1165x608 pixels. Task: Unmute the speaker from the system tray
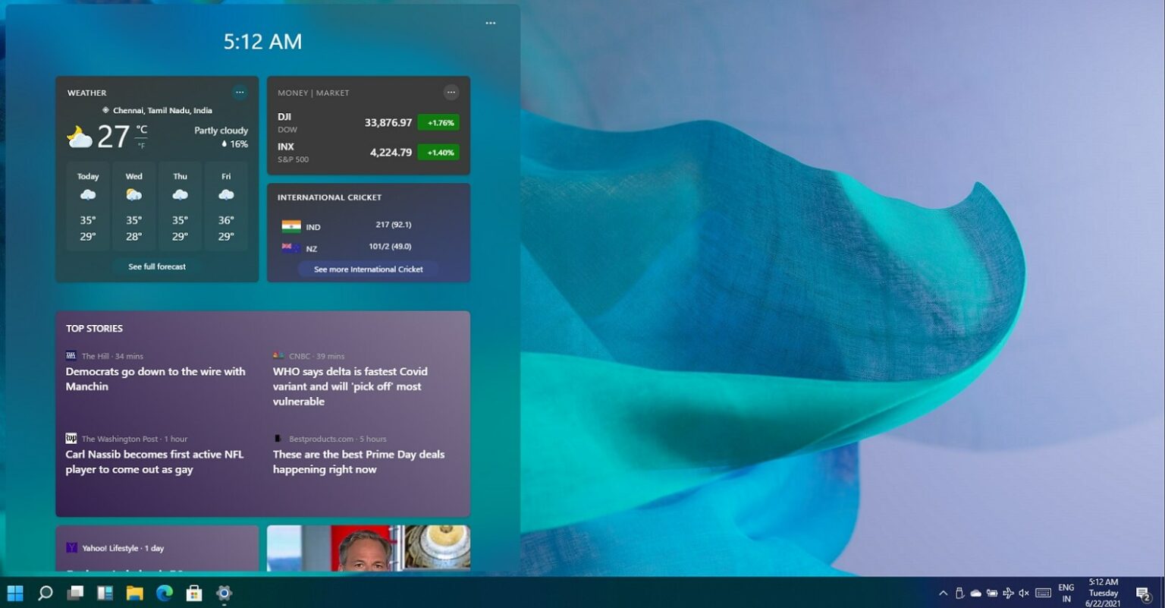click(x=1024, y=593)
